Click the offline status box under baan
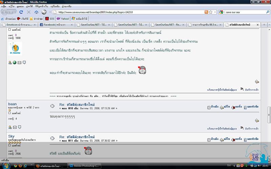This screenshot has height=169, width=271. click(9, 113)
